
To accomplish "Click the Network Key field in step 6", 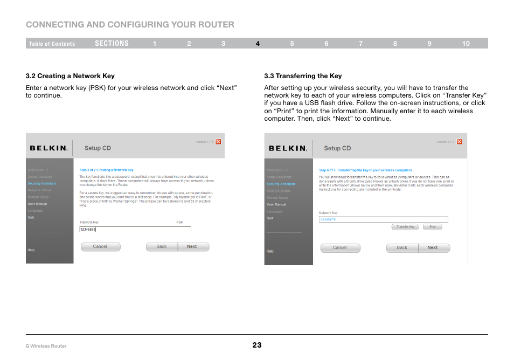I will (x=383, y=219).
